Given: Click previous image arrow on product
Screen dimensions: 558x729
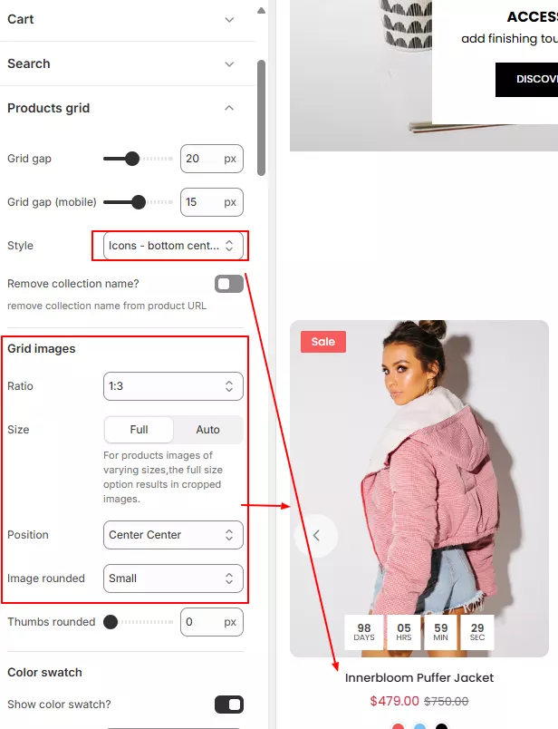Looking at the screenshot, I should coord(316,535).
